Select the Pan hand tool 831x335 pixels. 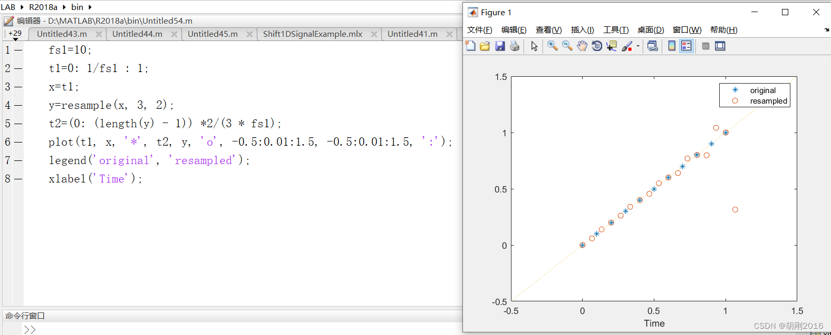pyautogui.click(x=582, y=46)
